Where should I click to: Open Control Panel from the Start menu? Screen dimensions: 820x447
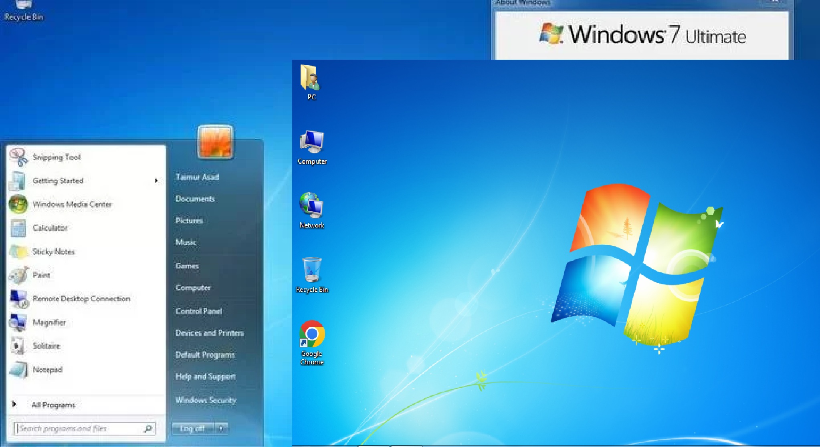pyautogui.click(x=198, y=311)
